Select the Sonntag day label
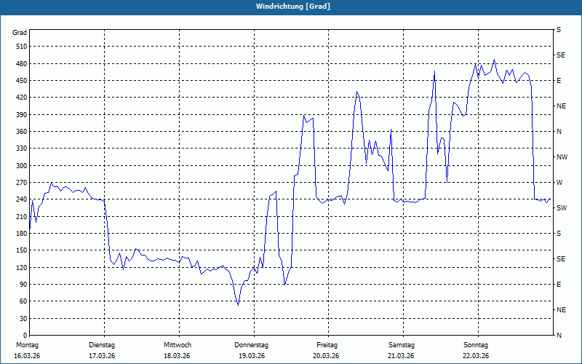 pyautogui.click(x=476, y=344)
